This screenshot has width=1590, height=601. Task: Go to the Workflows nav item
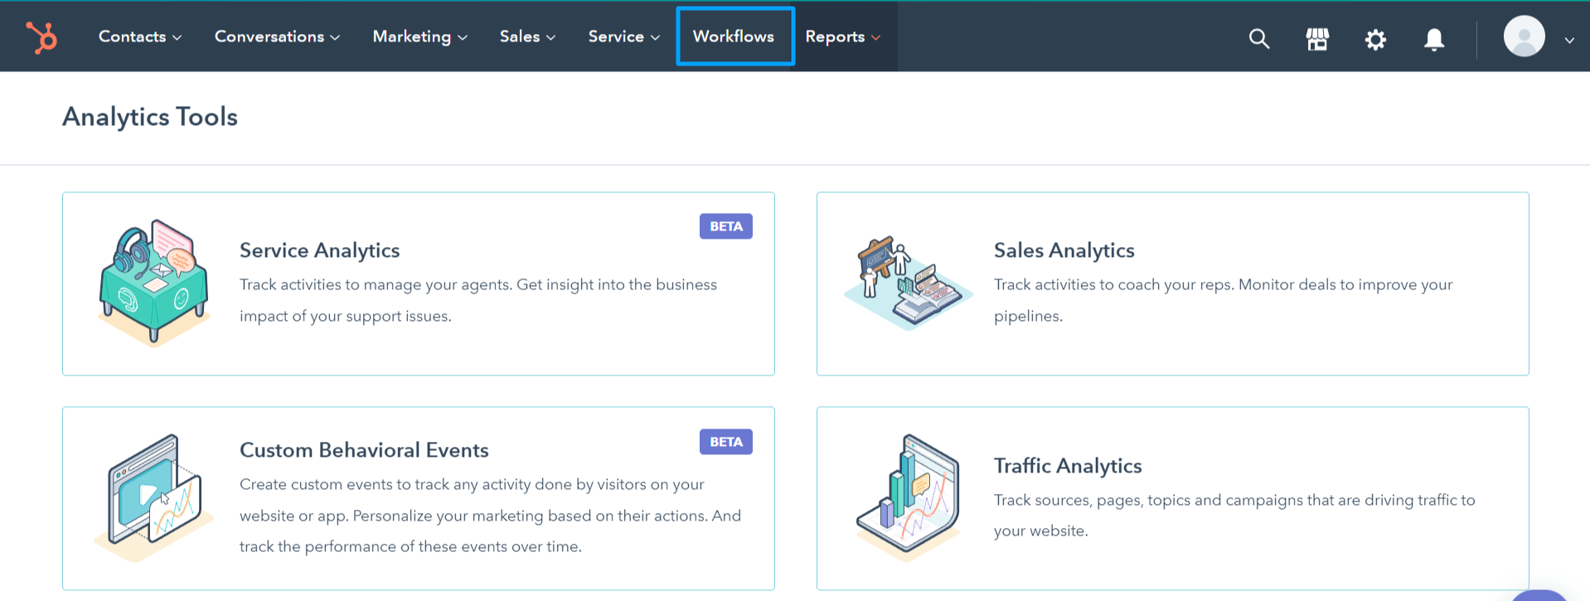click(x=734, y=36)
